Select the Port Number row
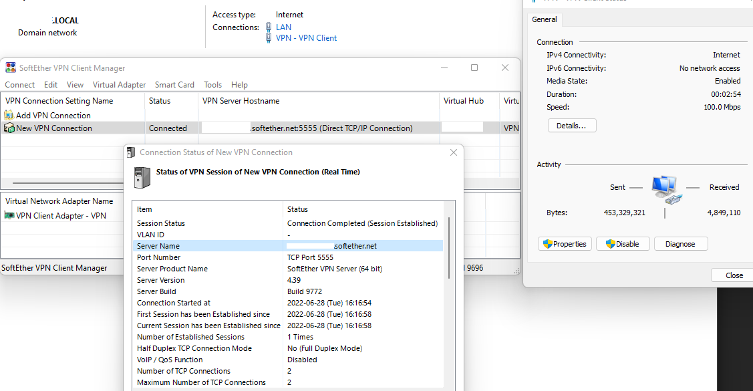Image resolution: width=753 pixels, height=391 pixels. [288, 257]
